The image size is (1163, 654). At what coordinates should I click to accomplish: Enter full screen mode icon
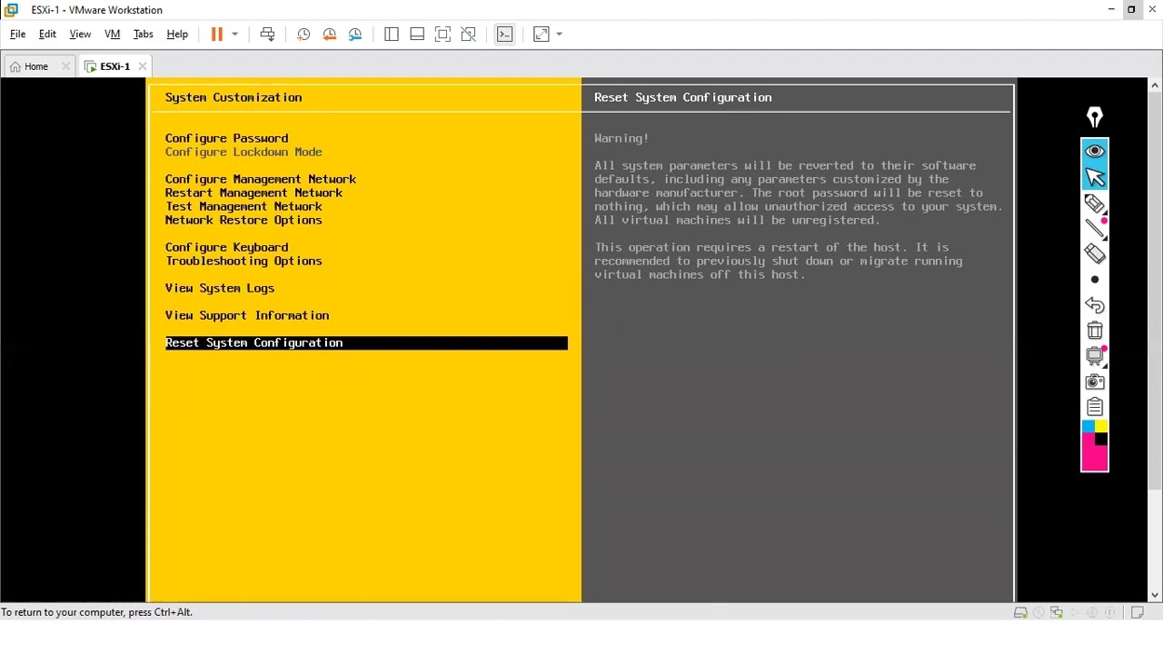tap(442, 35)
